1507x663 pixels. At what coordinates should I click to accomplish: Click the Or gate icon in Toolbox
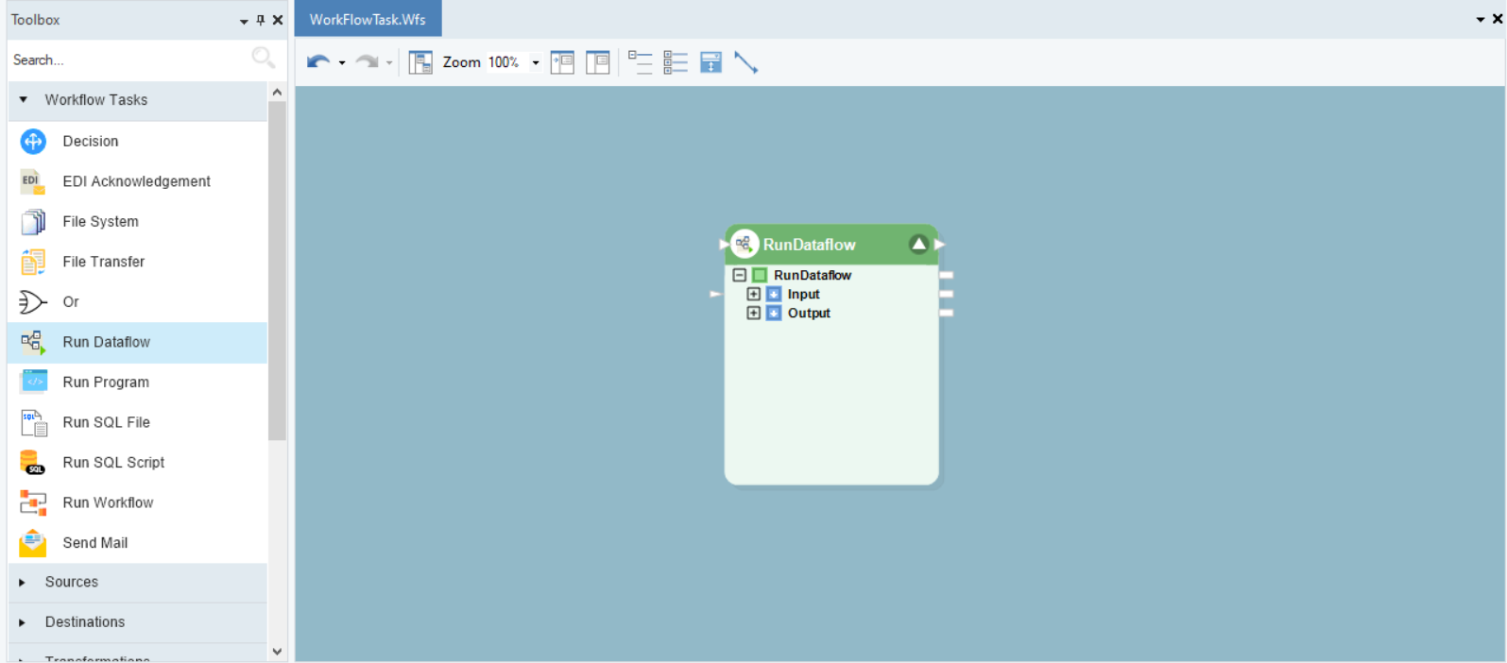(x=33, y=302)
